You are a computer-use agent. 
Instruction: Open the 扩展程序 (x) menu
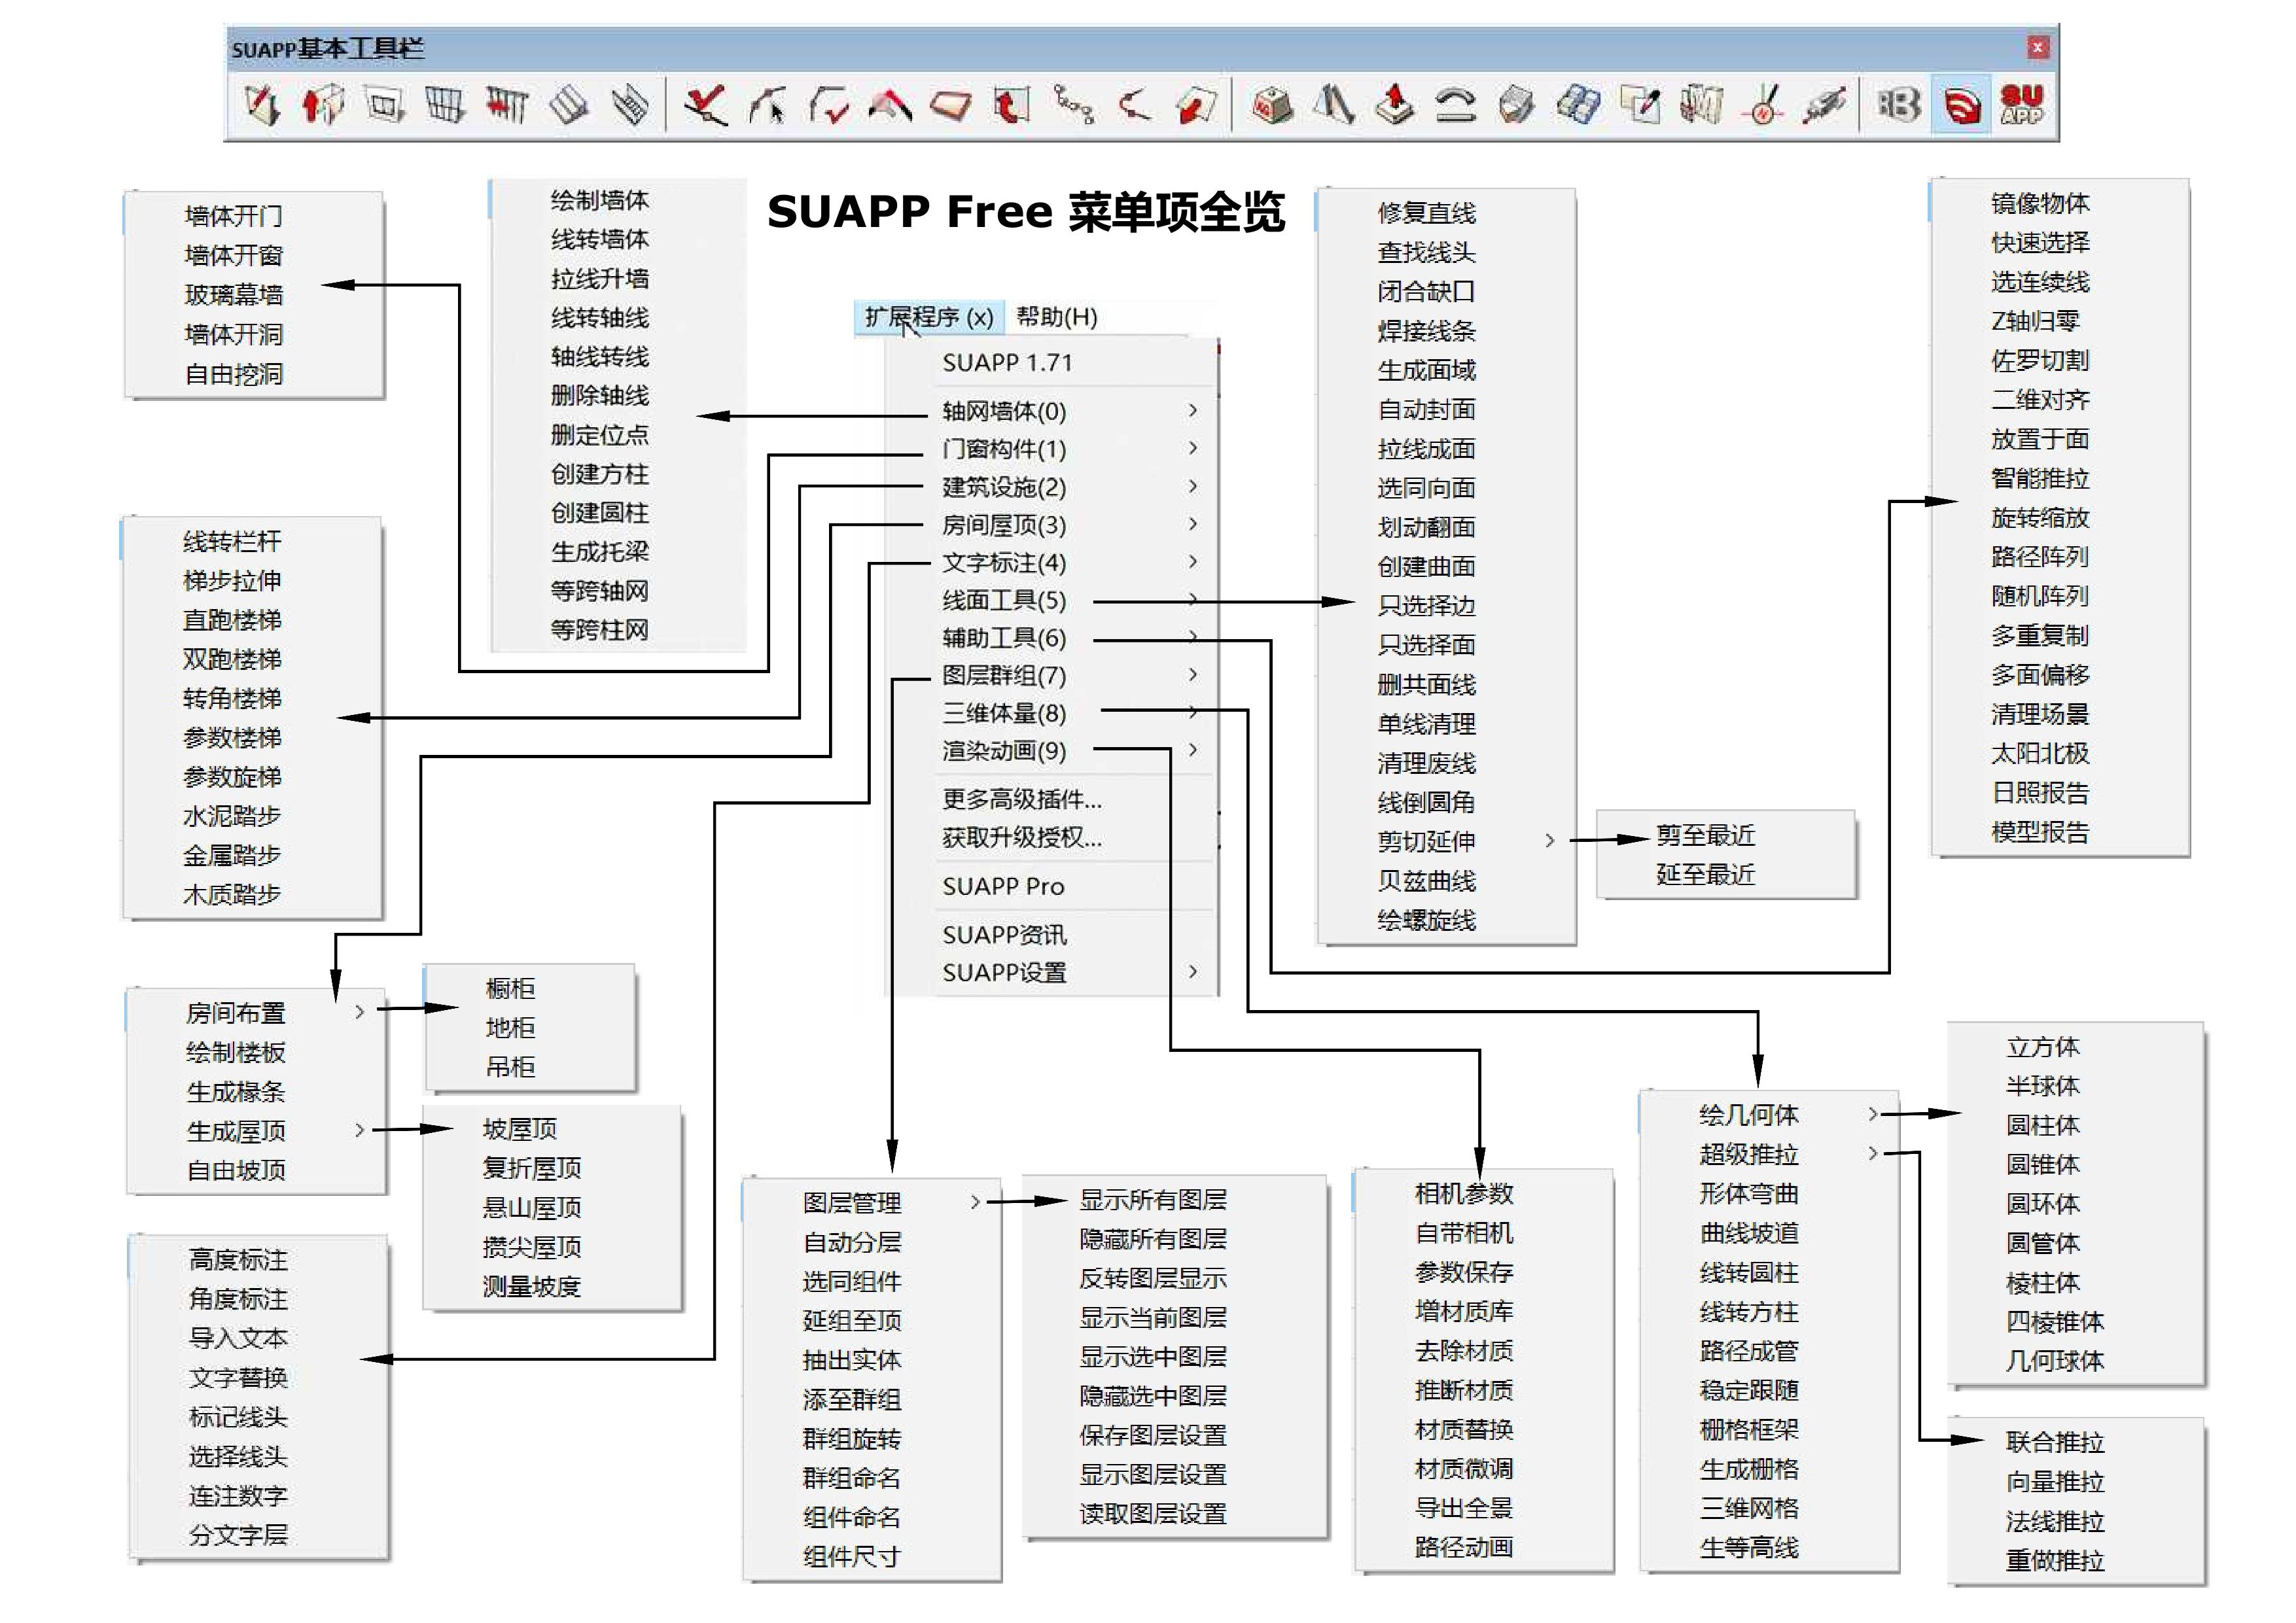tap(929, 317)
